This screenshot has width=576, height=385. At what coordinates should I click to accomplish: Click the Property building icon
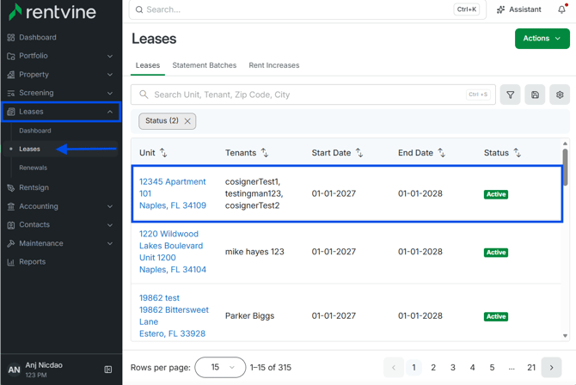[11, 75]
